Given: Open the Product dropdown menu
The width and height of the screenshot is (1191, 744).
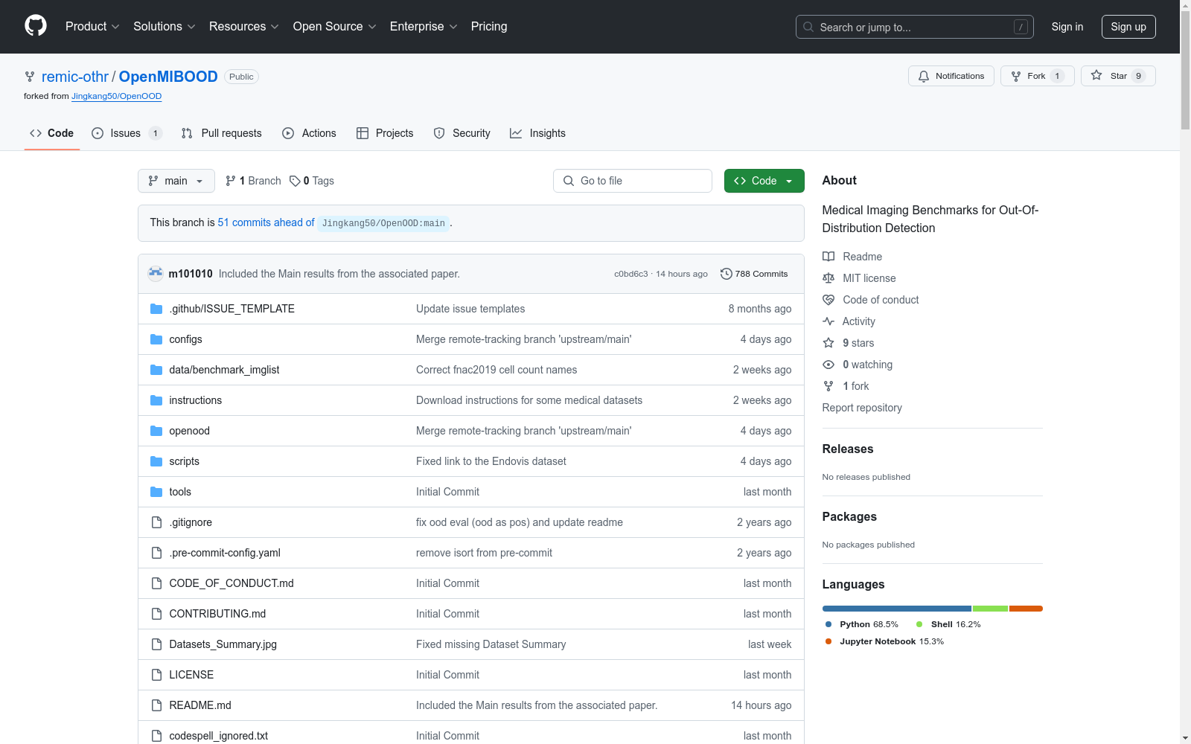Looking at the screenshot, I should [92, 26].
